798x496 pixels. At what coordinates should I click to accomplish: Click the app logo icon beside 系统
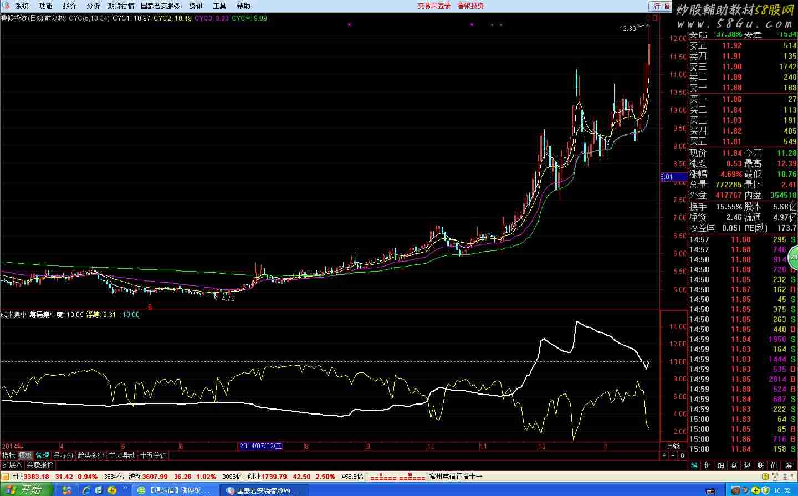[x=6, y=6]
